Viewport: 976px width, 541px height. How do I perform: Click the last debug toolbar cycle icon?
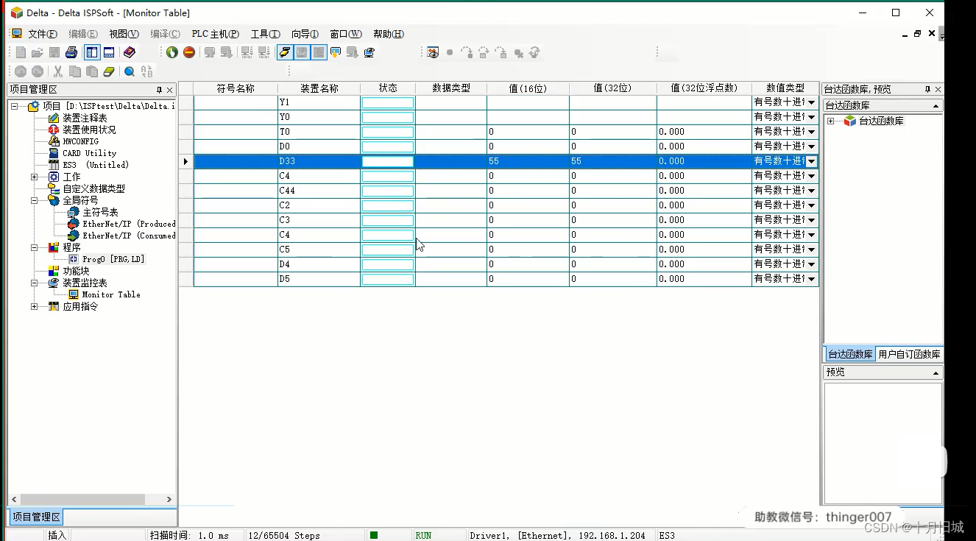535,52
